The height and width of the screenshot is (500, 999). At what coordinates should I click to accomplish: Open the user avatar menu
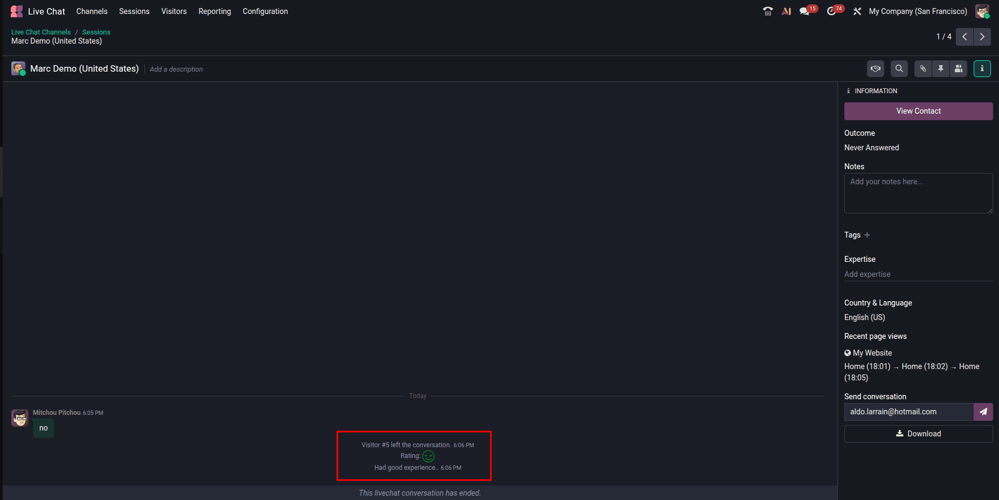pyautogui.click(x=982, y=11)
